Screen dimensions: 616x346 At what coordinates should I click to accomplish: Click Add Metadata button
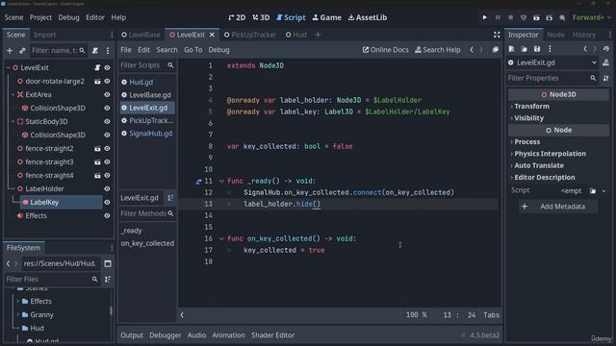coord(558,207)
